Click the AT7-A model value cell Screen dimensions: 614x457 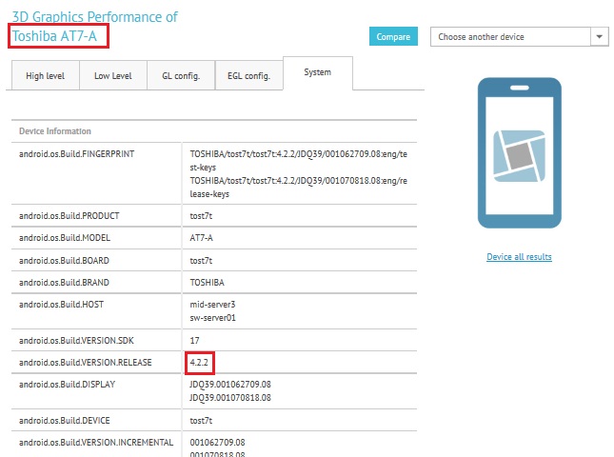tap(300, 238)
